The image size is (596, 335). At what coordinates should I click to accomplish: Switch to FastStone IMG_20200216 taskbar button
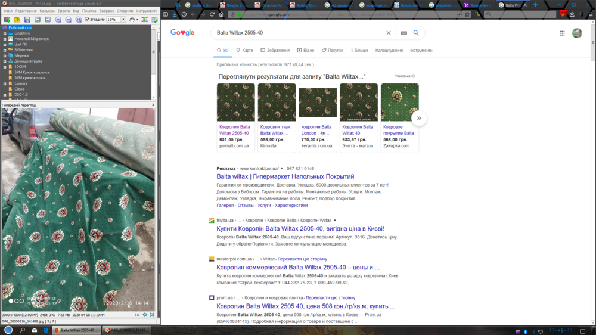127,330
